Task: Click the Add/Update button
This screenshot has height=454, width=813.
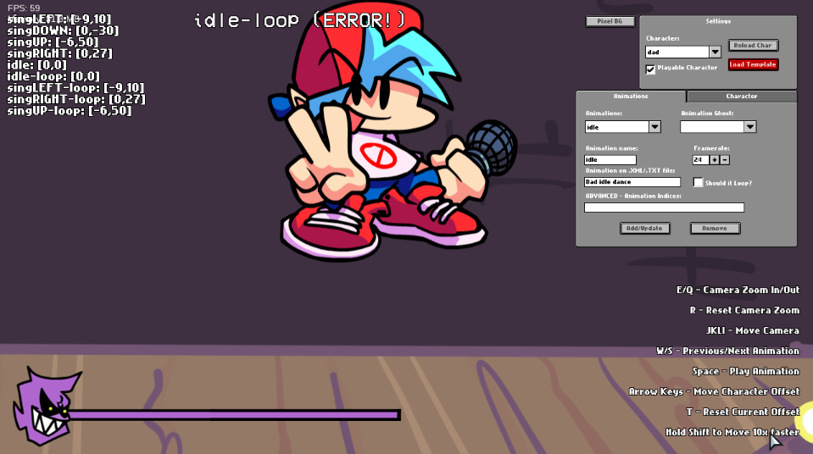Action: (x=644, y=228)
